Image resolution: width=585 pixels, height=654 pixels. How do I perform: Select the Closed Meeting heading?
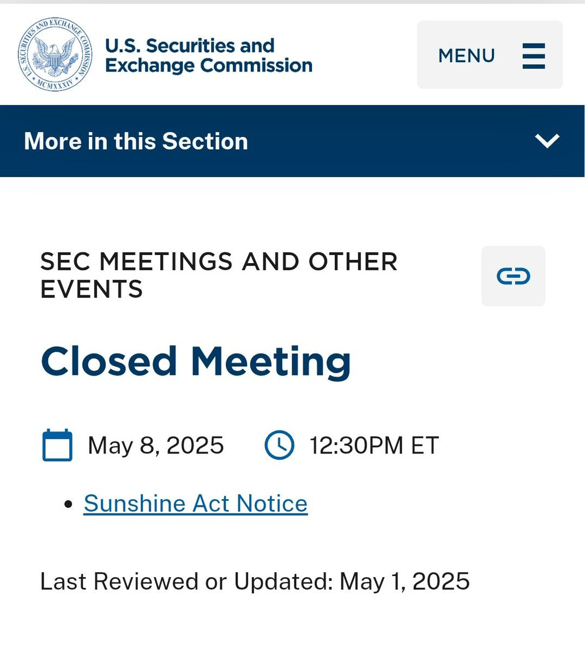click(196, 362)
